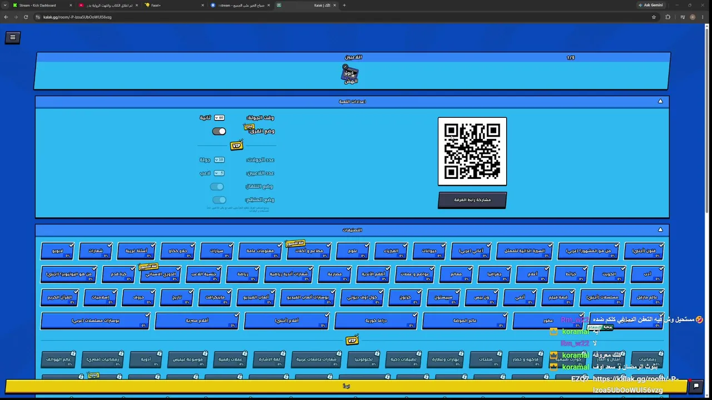
Task: Open round time dropdown showing 60
Action: [219, 118]
